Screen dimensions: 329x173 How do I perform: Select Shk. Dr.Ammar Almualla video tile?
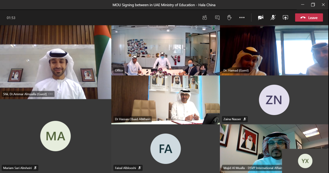click(x=56, y=62)
